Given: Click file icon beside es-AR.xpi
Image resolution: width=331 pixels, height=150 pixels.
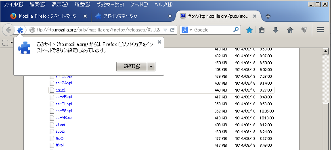Looking at the screenshot, I should (52, 97).
